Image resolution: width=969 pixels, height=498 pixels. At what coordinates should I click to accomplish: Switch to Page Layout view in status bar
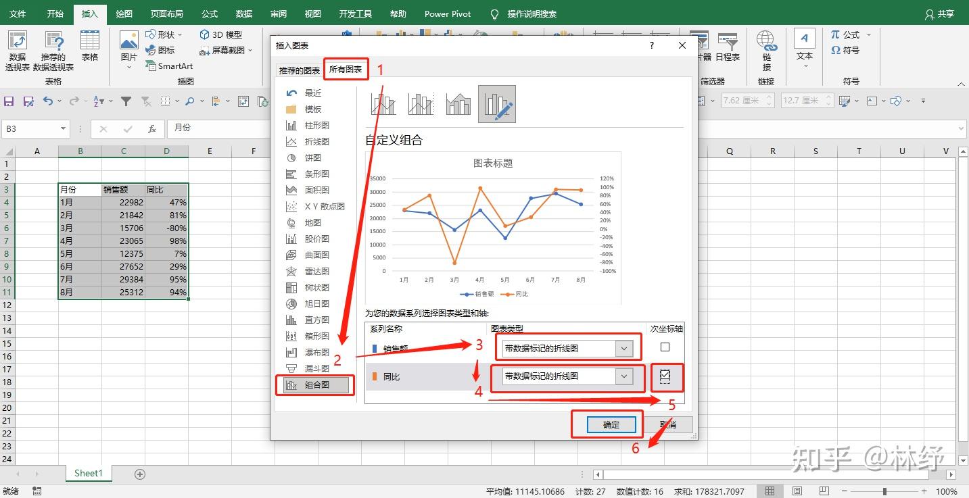point(797,491)
